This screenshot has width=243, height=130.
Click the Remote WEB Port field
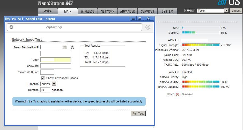pos(47,72)
